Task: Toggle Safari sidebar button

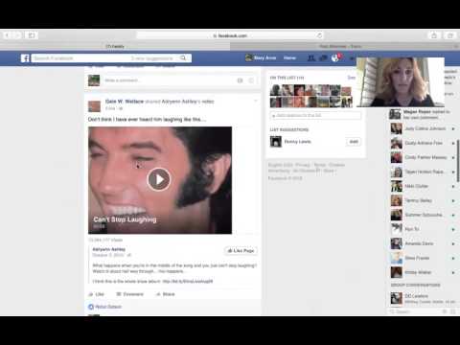Action: (32, 35)
